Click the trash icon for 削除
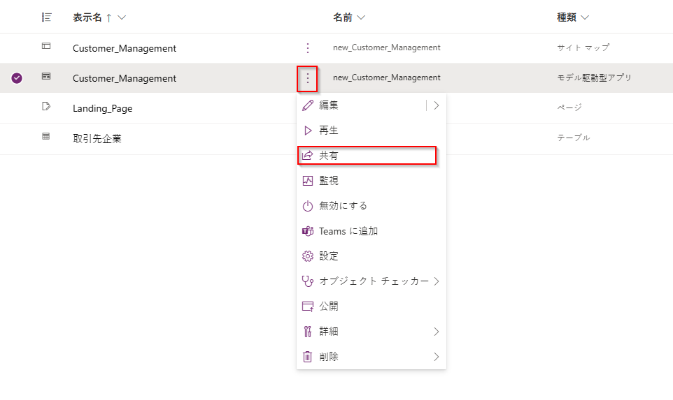 coord(307,357)
